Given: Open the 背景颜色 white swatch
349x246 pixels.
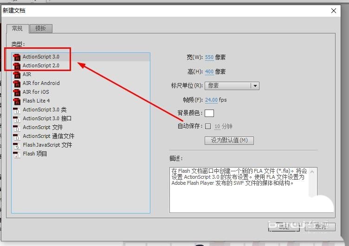Looking at the screenshot, I should coord(209,113).
